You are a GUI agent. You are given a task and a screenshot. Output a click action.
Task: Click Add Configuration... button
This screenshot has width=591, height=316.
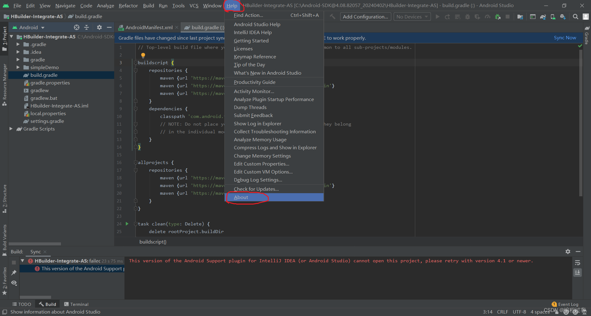365,17
